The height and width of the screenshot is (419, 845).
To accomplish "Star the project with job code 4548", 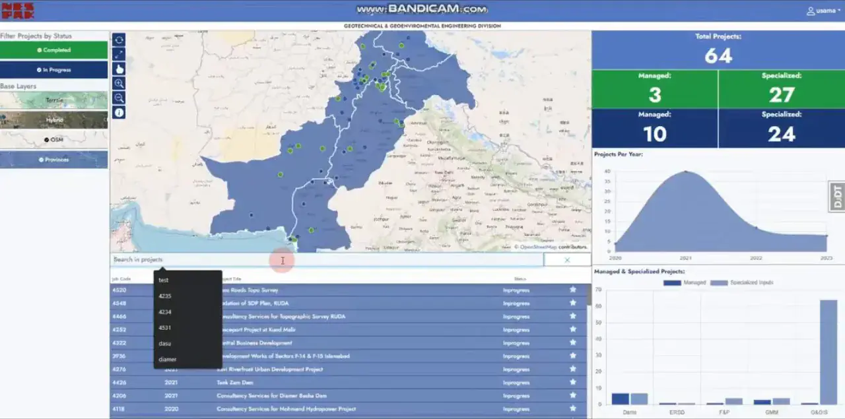I will tap(573, 303).
